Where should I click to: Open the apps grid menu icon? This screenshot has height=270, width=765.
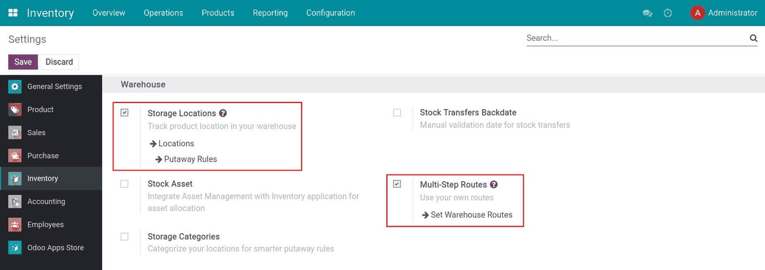pyautogui.click(x=13, y=13)
